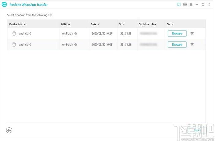Click the Panfone WhatsApp Transfer logo icon
The height and width of the screenshot is (141, 215).
pos(4,4)
